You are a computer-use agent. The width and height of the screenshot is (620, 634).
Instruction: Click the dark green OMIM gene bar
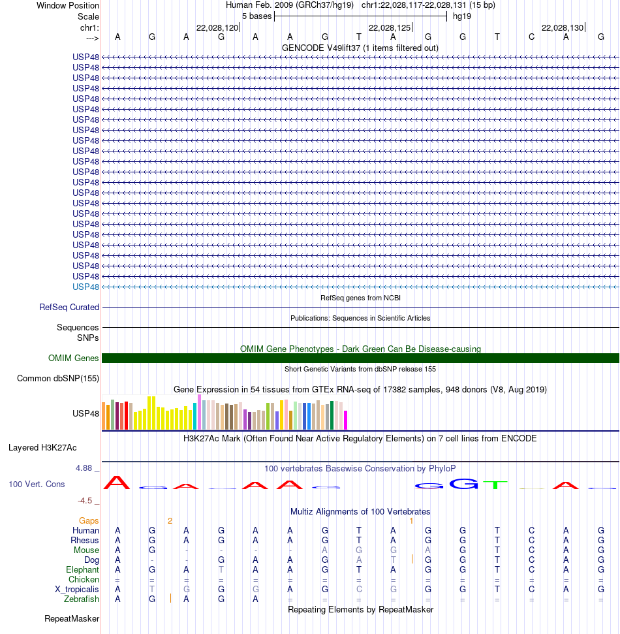(360, 358)
